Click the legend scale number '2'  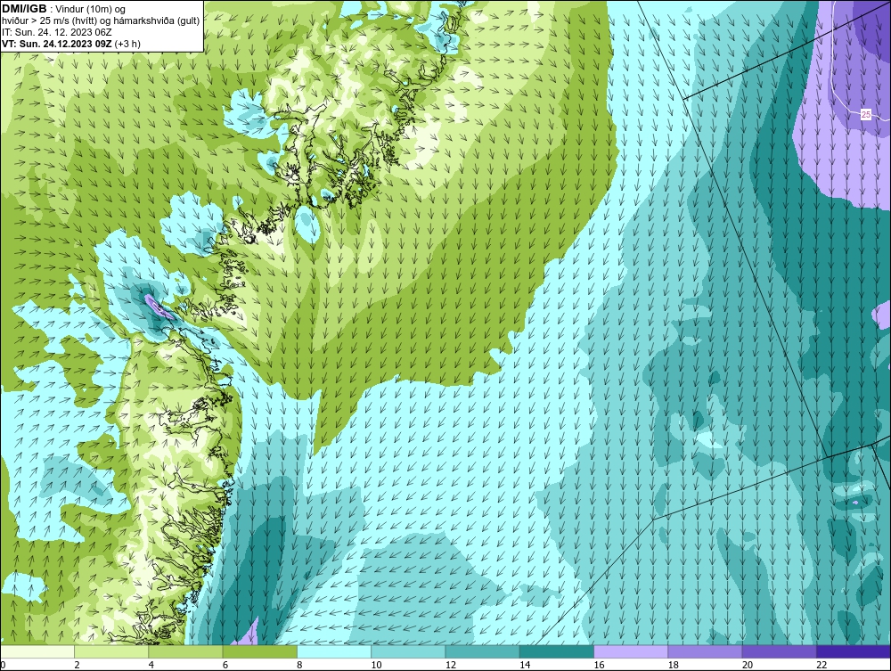(x=77, y=666)
